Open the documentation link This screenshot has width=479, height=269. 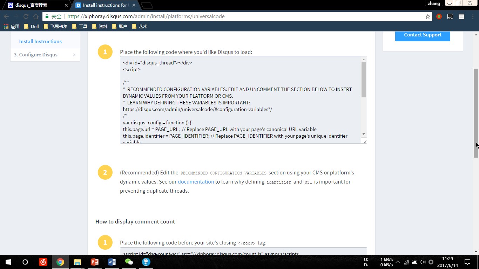196,181
